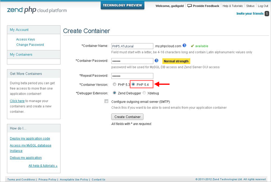Screen dimensions: 271x182
Task: Open the My Containers section
Action: click(x=21, y=55)
